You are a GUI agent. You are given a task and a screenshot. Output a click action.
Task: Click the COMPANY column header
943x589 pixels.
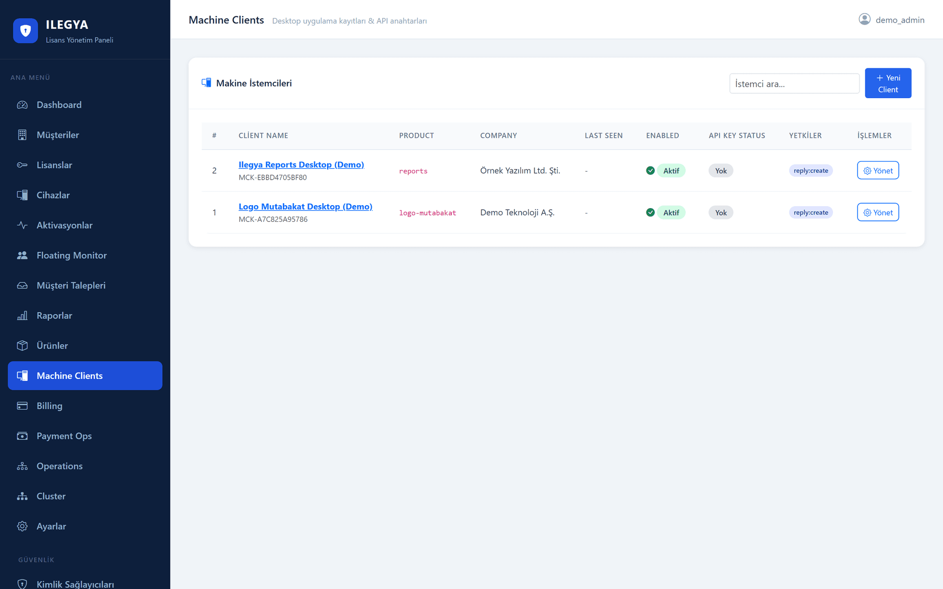pyautogui.click(x=499, y=135)
